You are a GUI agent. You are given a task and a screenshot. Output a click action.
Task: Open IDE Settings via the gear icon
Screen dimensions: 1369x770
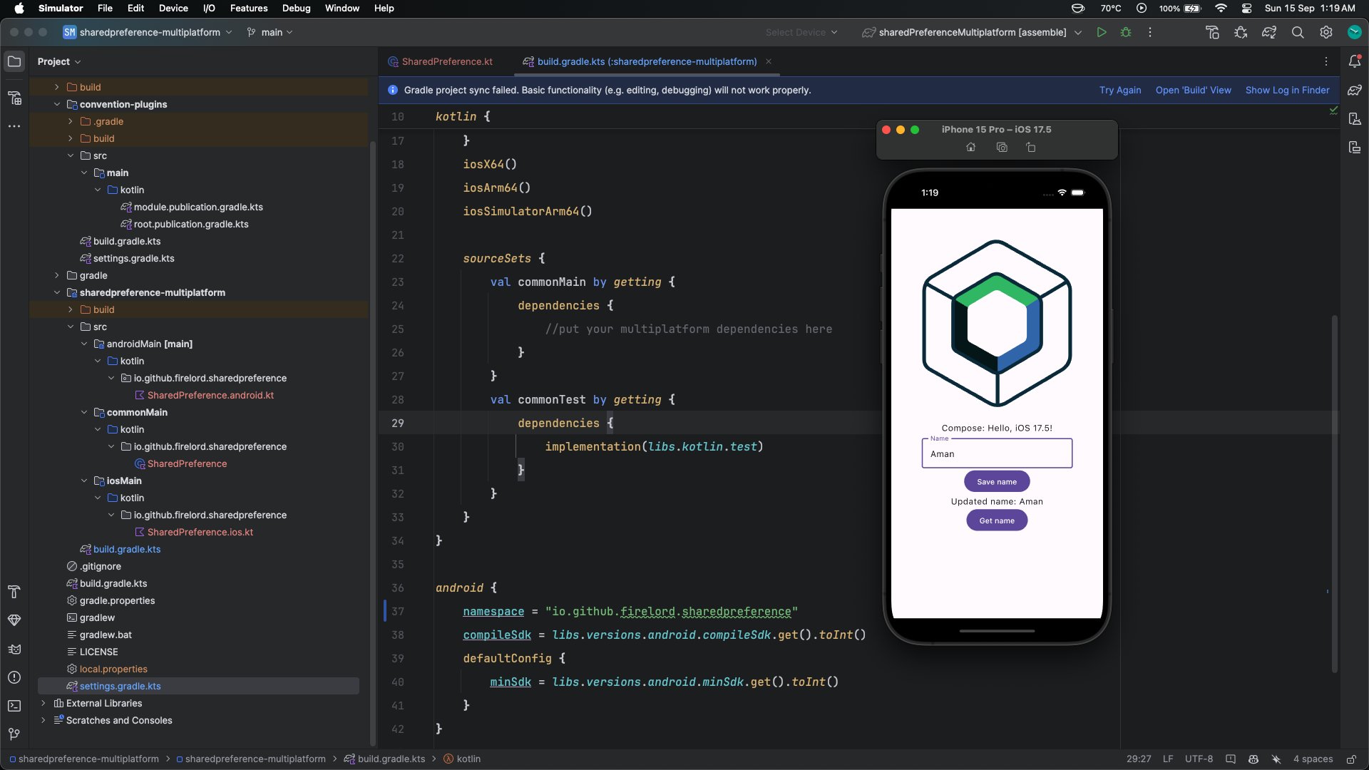(1326, 32)
